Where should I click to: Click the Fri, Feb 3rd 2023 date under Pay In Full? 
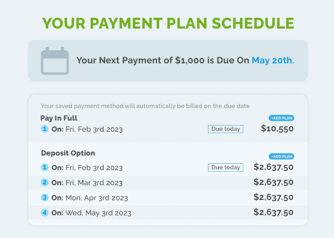pos(94,129)
